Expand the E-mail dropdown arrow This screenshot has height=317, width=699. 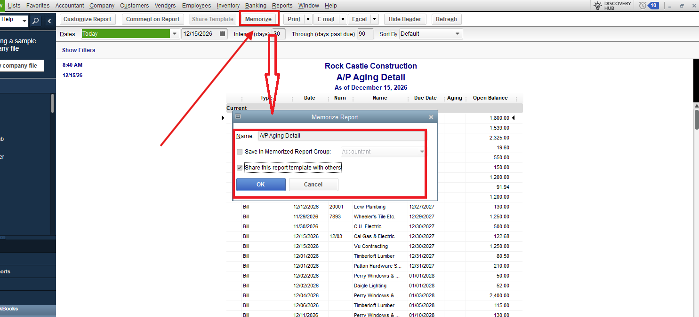(343, 19)
